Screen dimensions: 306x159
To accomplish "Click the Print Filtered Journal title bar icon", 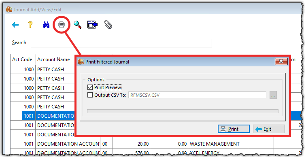I will [x=81, y=61].
